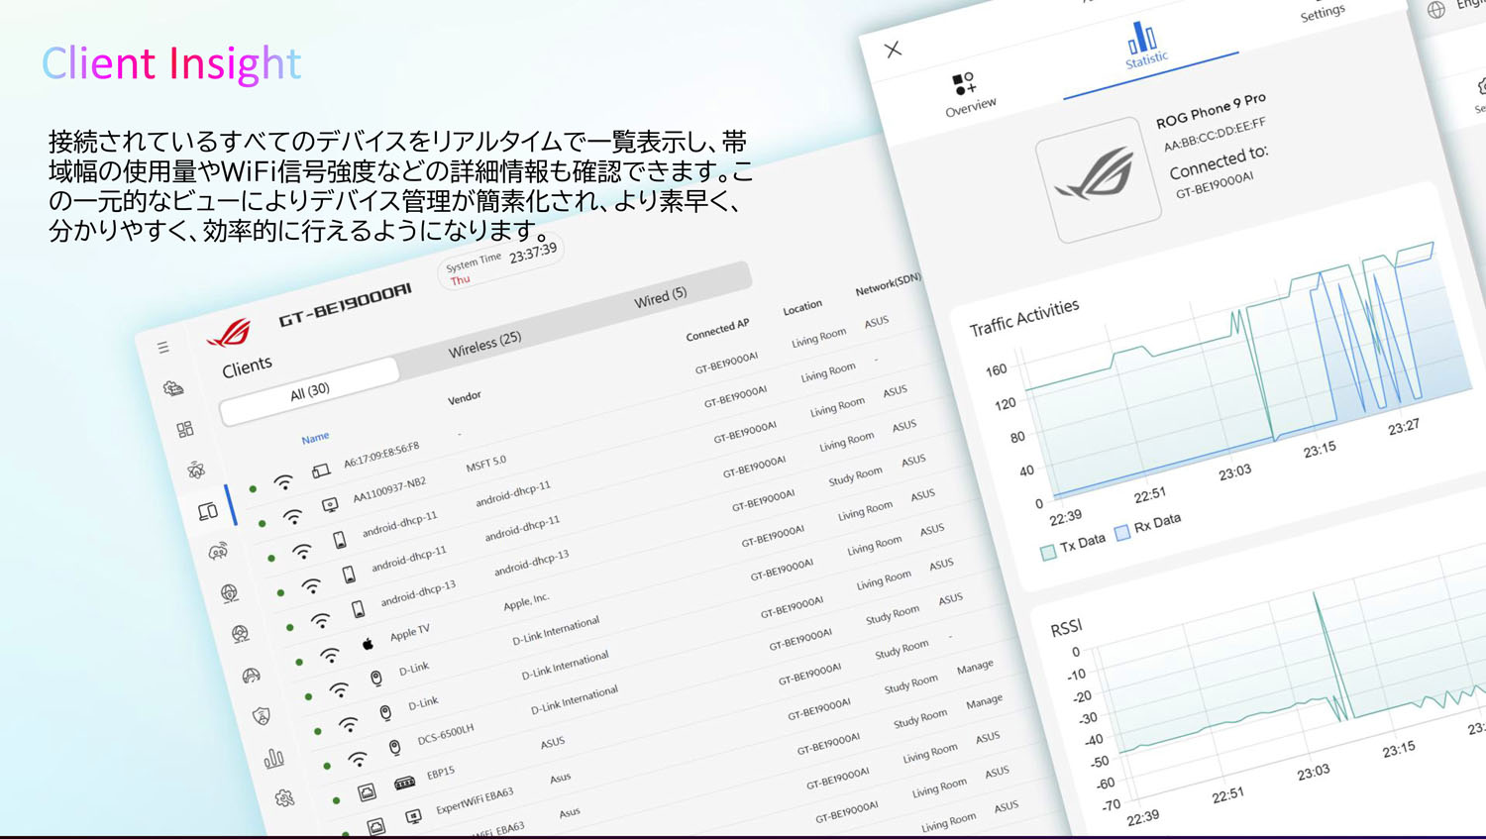
Task: Click the Traffic Activities chart heading
Action: [x=1024, y=319]
